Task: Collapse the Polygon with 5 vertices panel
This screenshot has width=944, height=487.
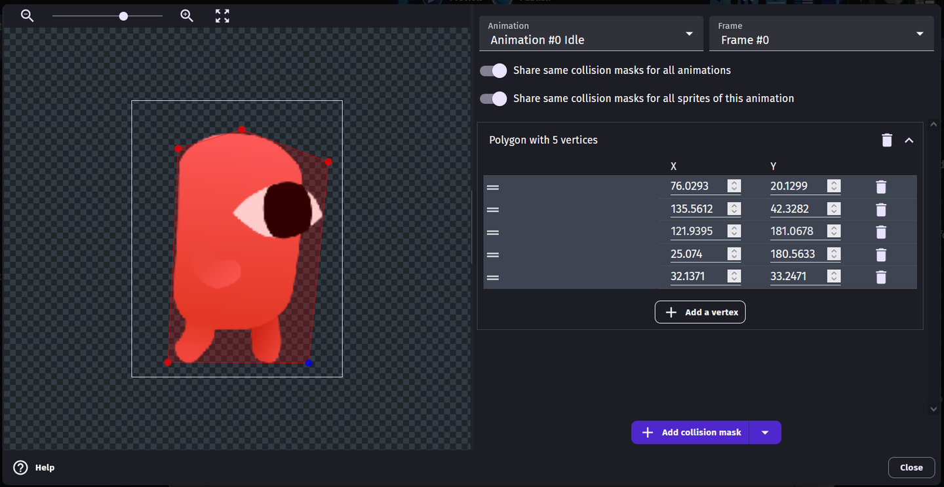Action: tap(909, 140)
